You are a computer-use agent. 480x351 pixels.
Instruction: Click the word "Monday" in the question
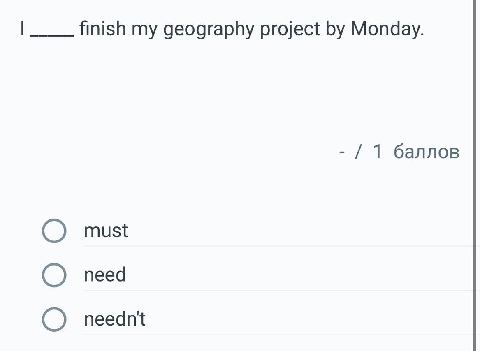click(386, 29)
